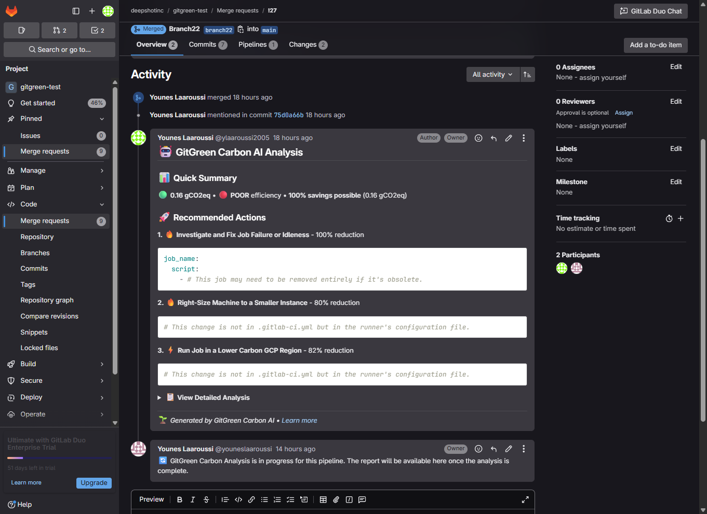Attach a file in comment editor
Image resolution: width=707 pixels, height=514 pixels.
336,499
